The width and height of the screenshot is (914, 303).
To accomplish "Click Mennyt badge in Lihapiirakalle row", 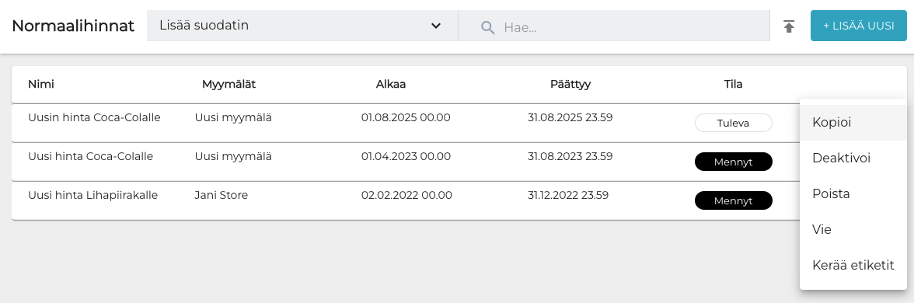I will [734, 201].
